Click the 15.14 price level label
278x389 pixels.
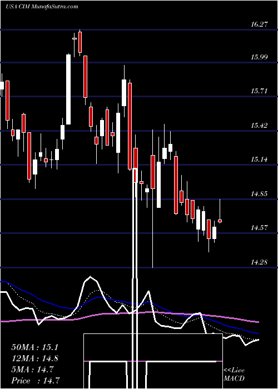point(260,159)
